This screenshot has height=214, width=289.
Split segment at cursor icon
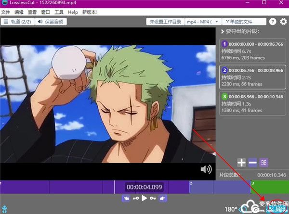[x=264, y=163]
